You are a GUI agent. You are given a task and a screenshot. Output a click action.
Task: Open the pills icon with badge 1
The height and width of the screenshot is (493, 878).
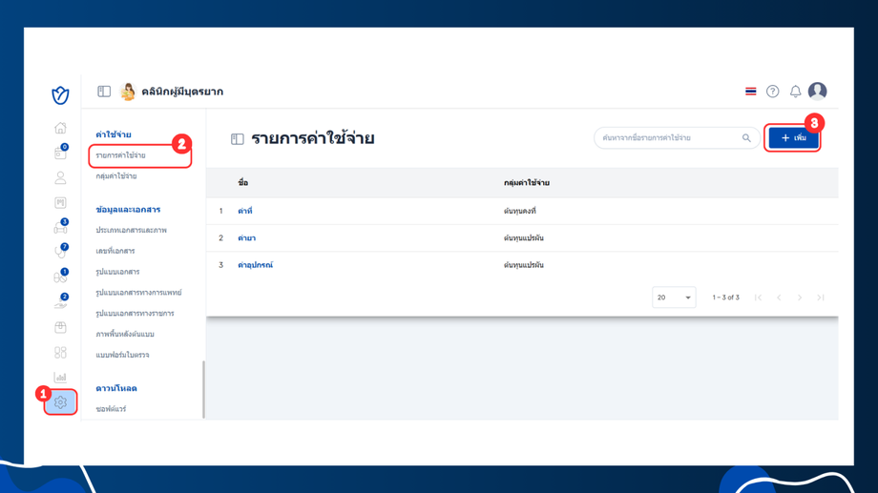(x=60, y=277)
